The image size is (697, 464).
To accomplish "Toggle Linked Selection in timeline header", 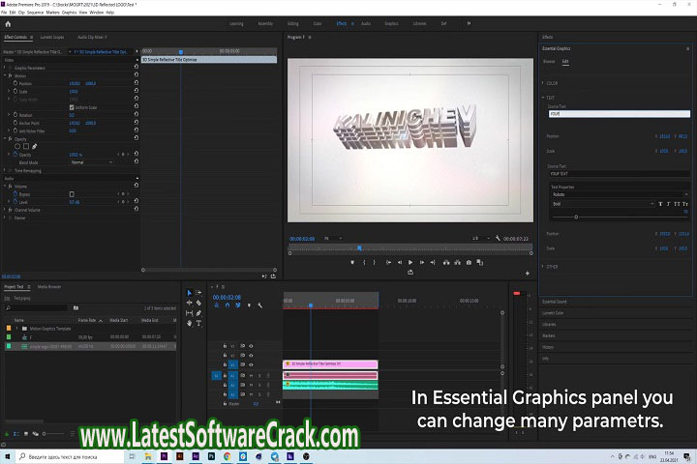I will (238, 305).
